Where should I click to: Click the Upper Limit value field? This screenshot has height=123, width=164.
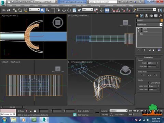[x=153, y=86]
